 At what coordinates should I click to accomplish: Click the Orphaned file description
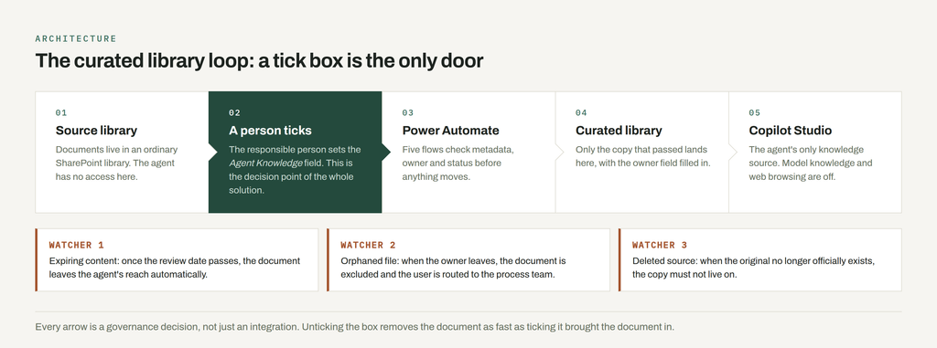(x=453, y=268)
